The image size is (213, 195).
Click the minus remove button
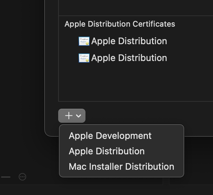[6, 177]
